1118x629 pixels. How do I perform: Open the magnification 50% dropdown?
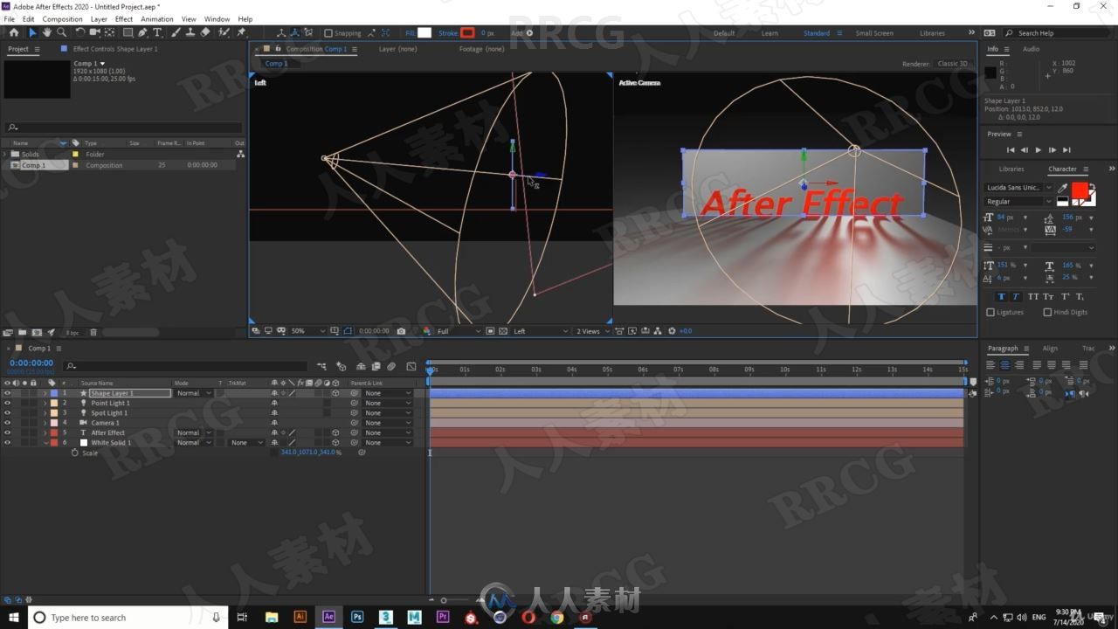[x=308, y=331]
